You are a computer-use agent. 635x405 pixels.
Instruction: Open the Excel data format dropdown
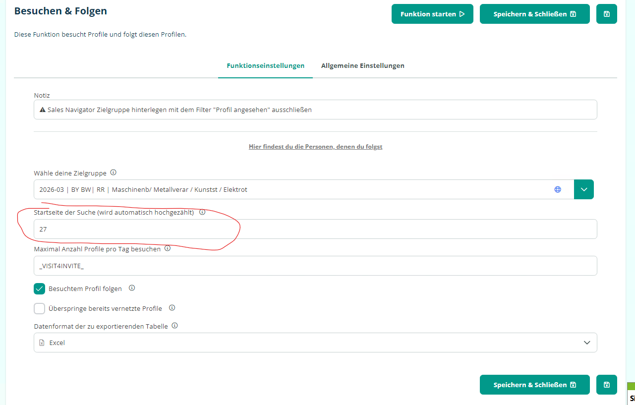click(x=315, y=343)
